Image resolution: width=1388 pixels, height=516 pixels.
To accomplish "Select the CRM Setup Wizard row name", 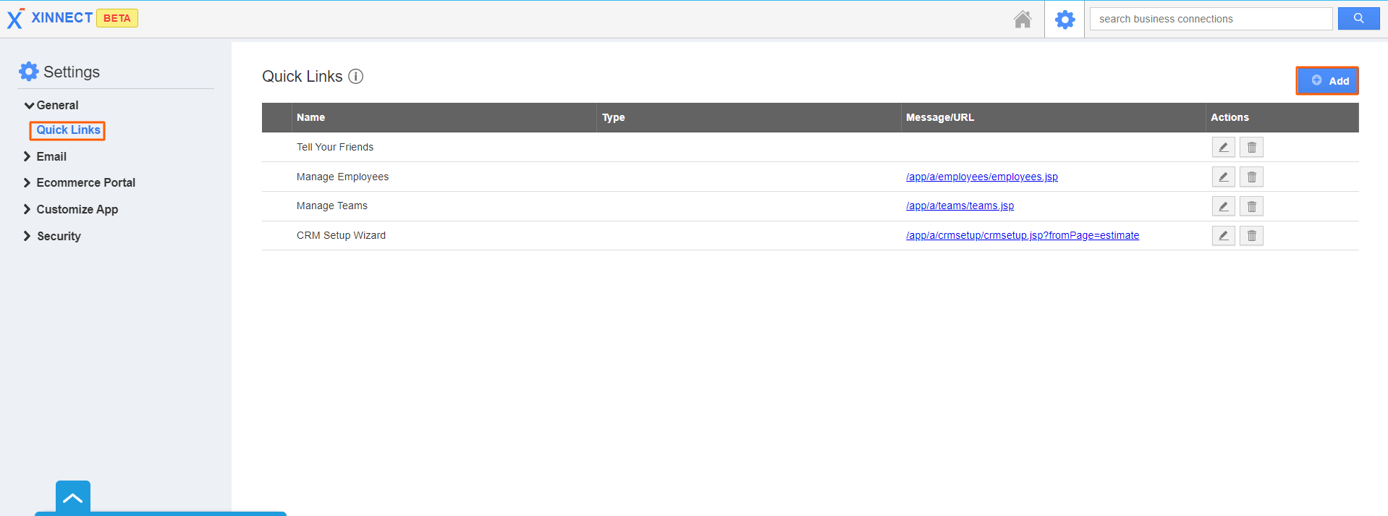I will point(341,235).
